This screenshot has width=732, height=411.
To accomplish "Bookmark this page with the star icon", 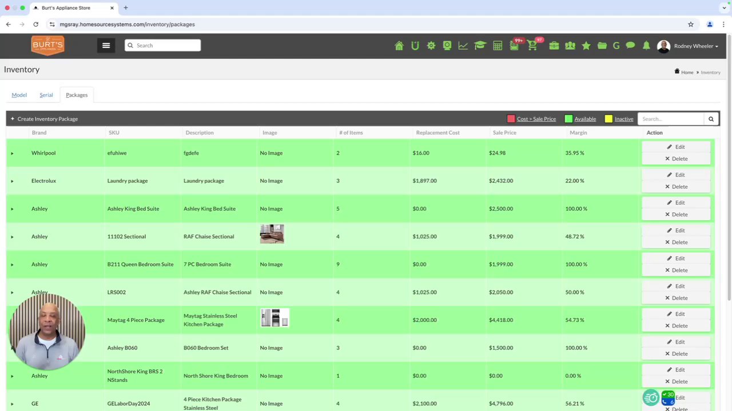I will click(x=691, y=25).
